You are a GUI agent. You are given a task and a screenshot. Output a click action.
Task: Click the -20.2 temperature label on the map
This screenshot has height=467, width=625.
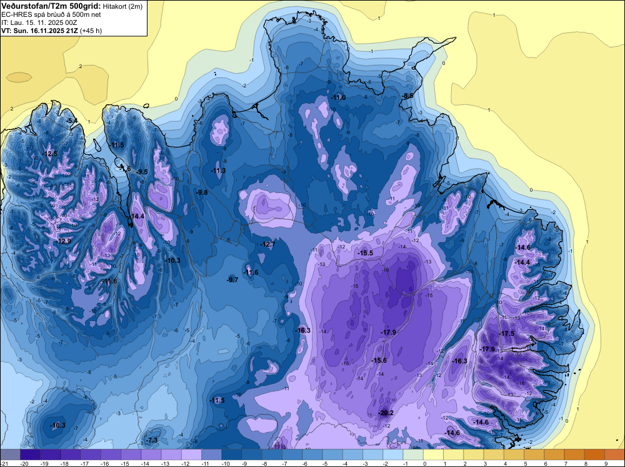tap(386, 413)
